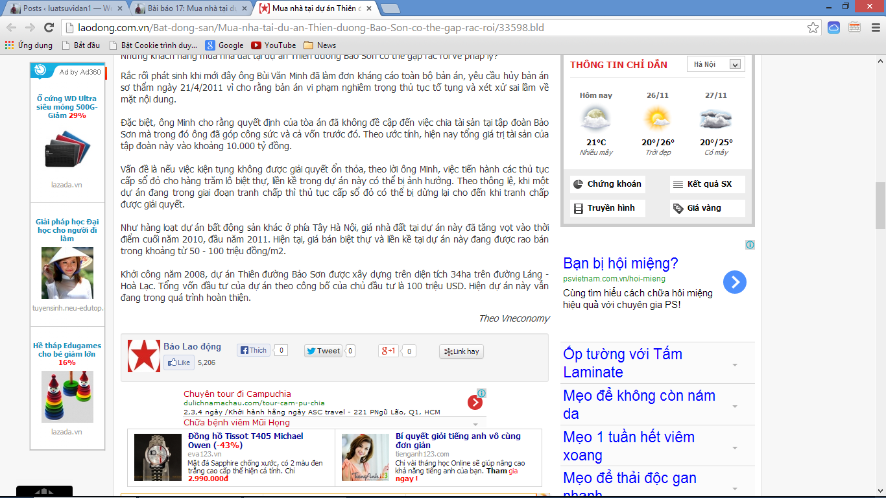Open the Hà Nội city dropdown
Image resolution: width=886 pixels, height=498 pixels.
click(x=715, y=64)
